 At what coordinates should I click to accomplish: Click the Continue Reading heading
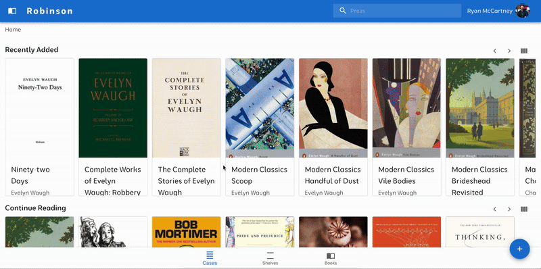[x=35, y=208]
